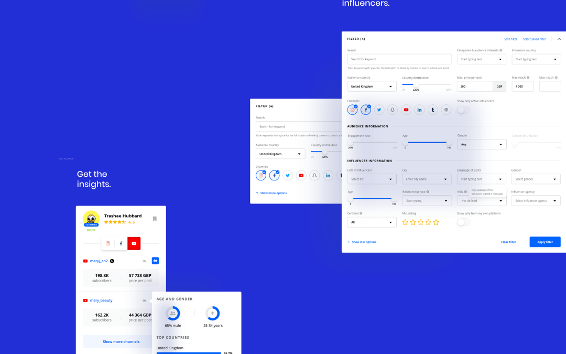566x354 pixels.
Task: Click info icon next to Max. reach
Action: [556, 78]
